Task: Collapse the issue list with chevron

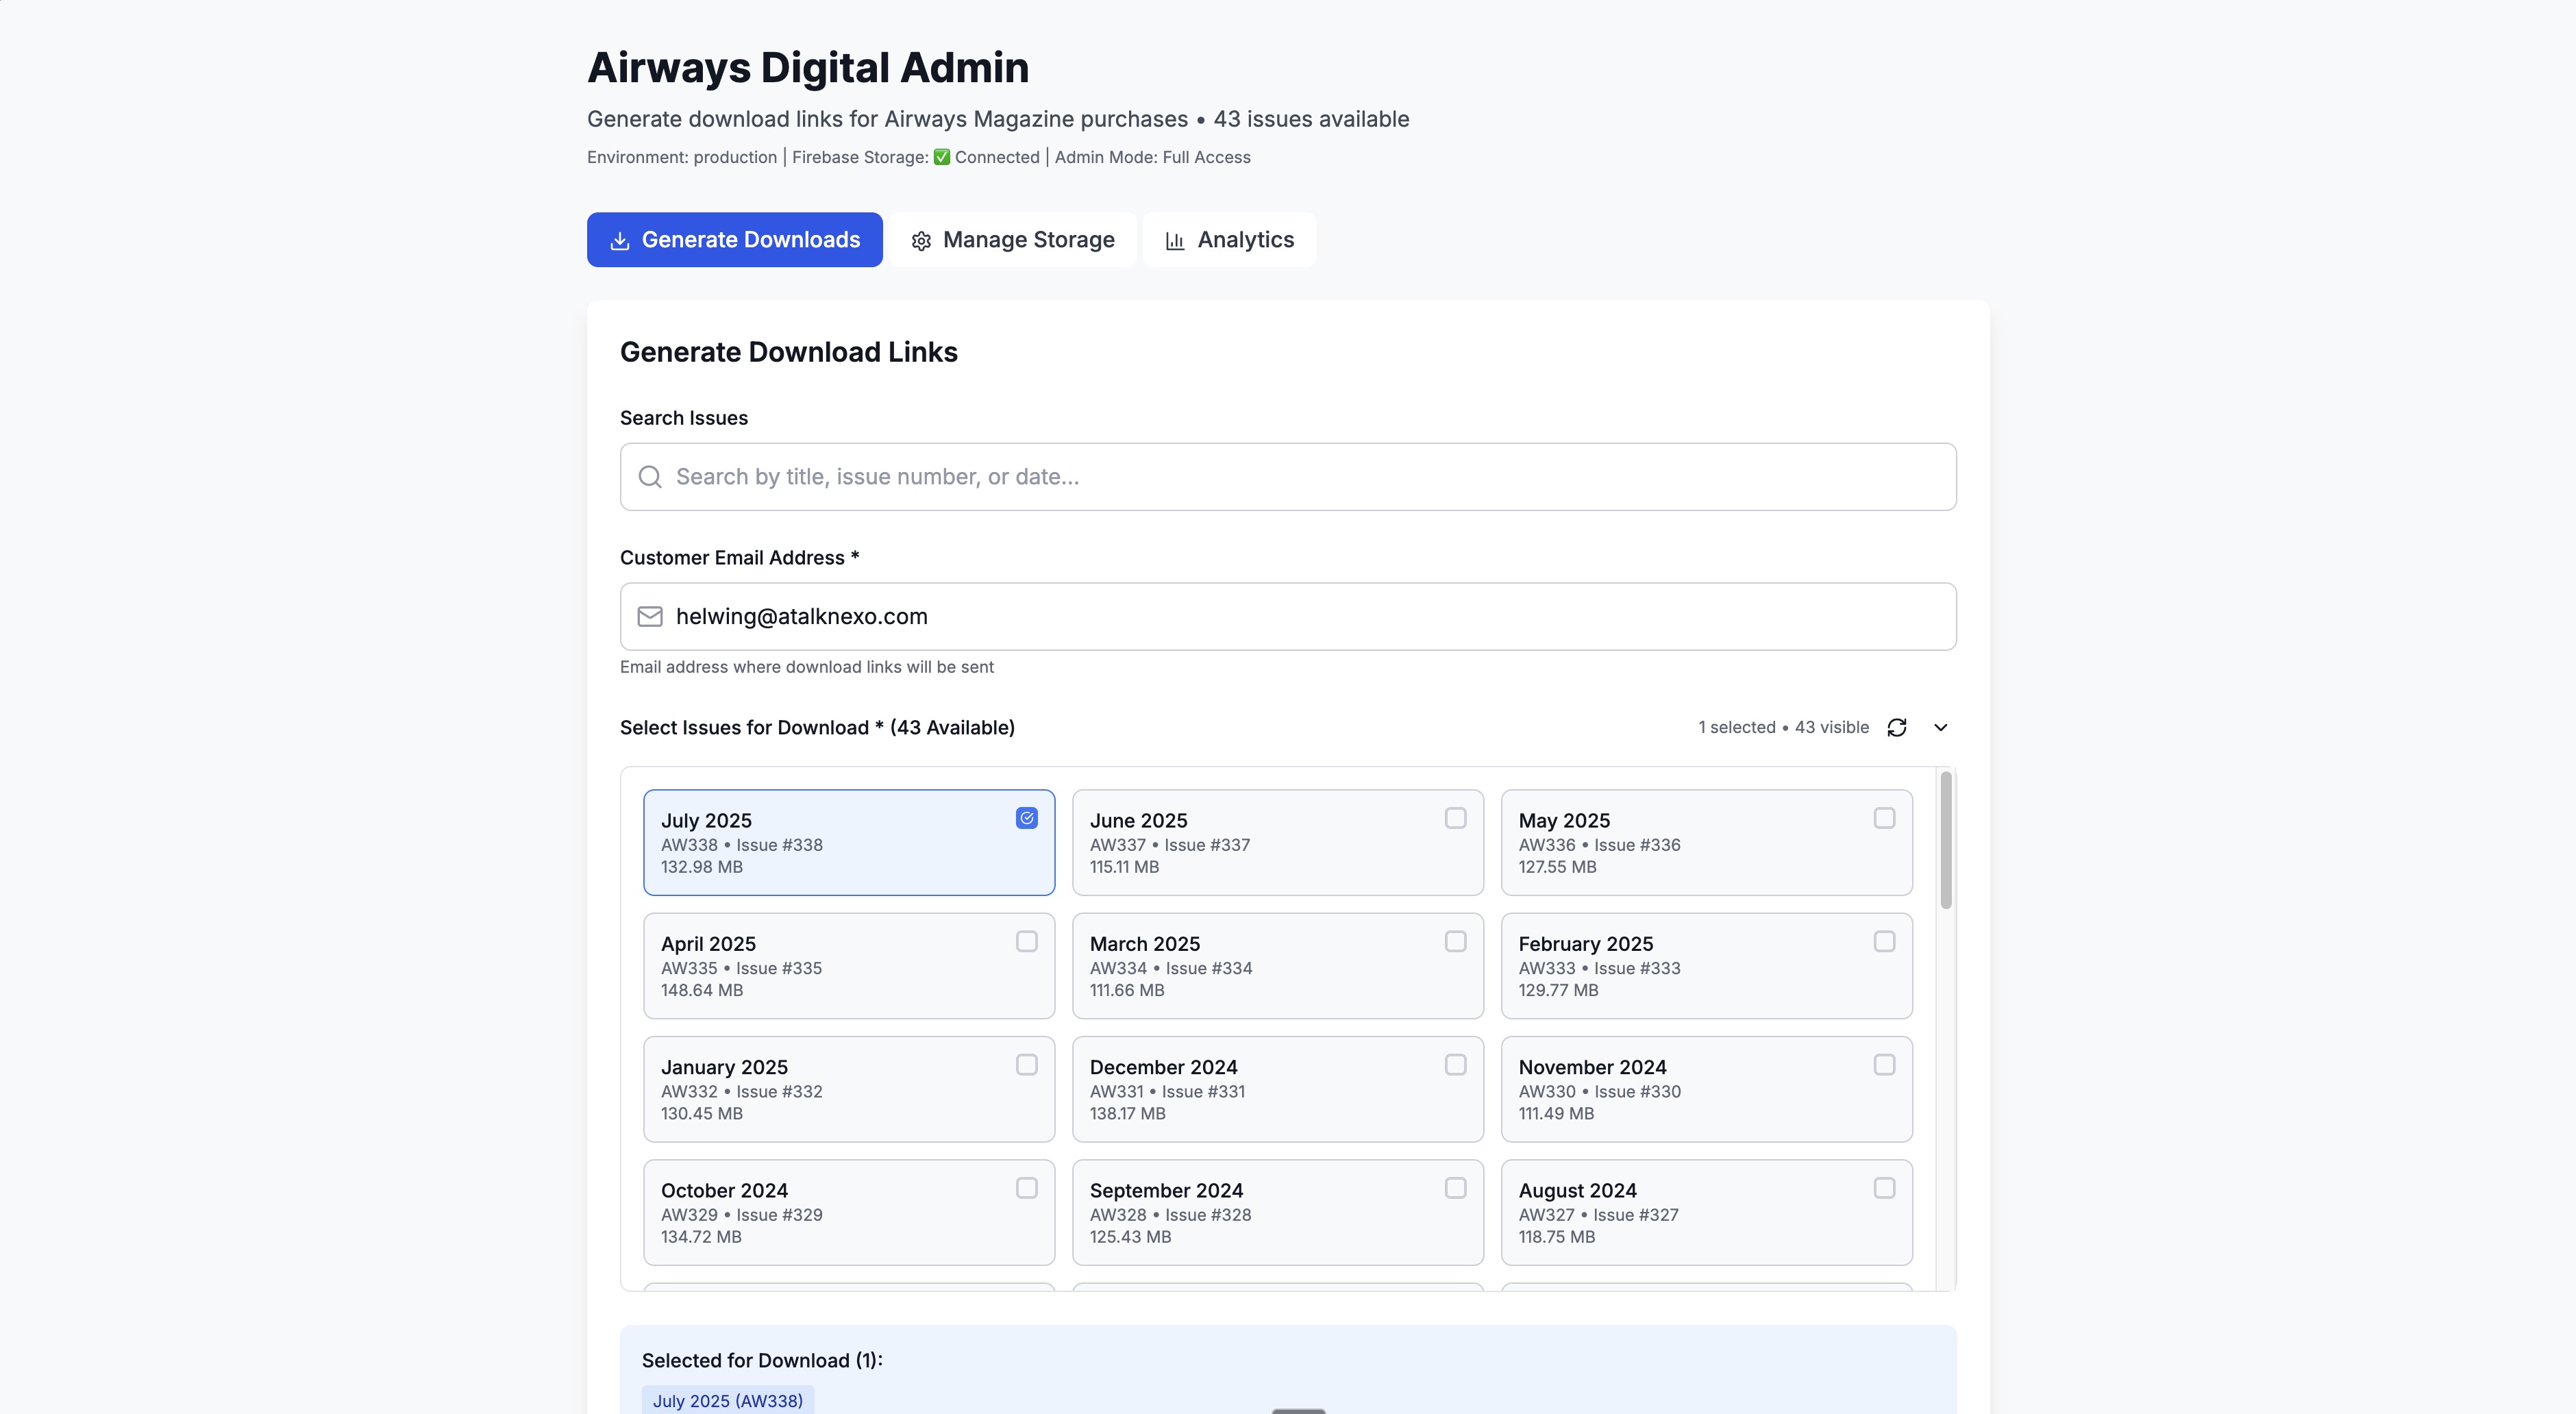Action: click(1940, 727)
